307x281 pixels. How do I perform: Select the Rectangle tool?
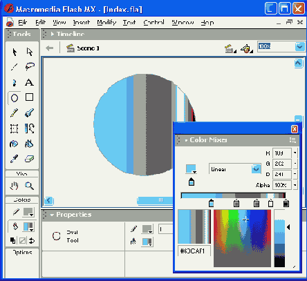tap(29, 97)
